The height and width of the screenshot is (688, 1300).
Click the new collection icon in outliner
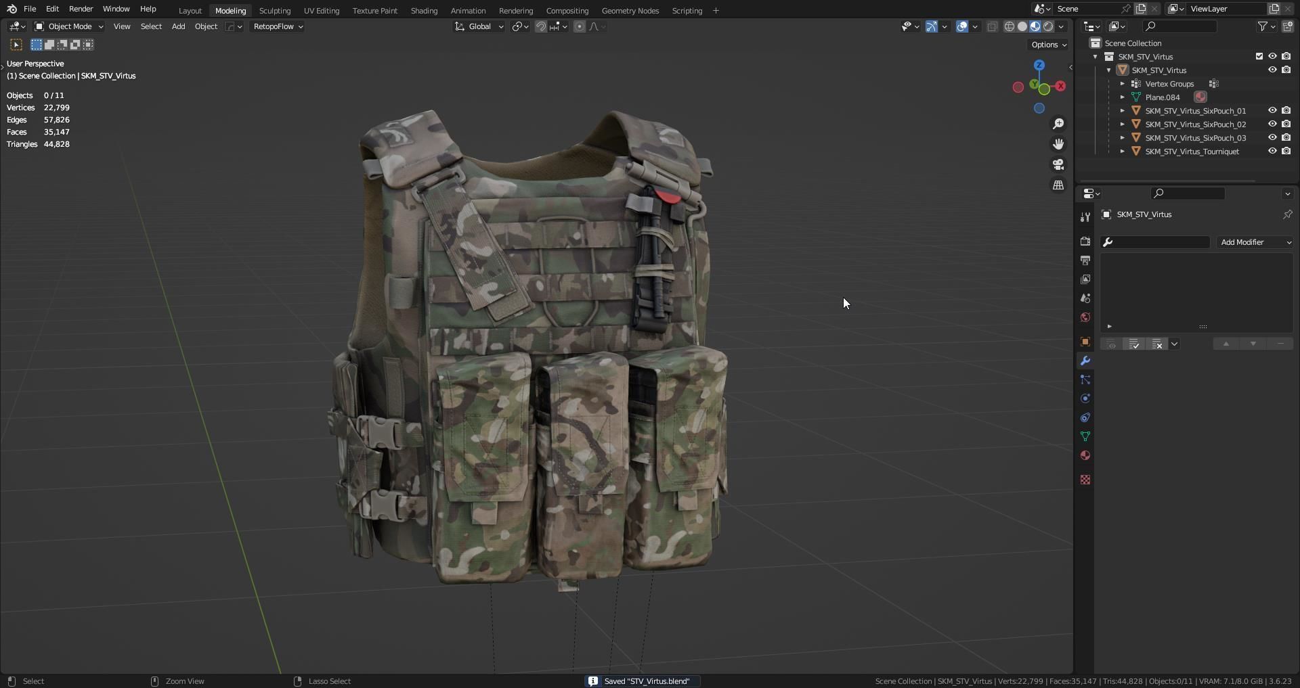(1288, 26)
